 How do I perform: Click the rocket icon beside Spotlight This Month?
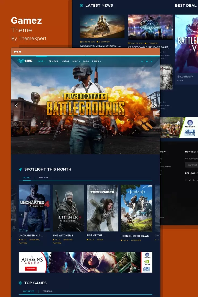tap(20, 169)
